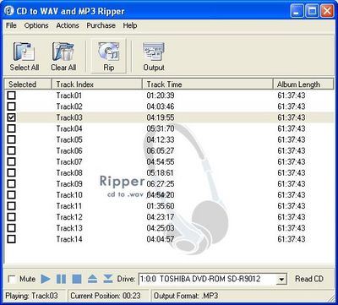Click the app icon in the title bar
This screenshot has width=338, height=305.
9,11
